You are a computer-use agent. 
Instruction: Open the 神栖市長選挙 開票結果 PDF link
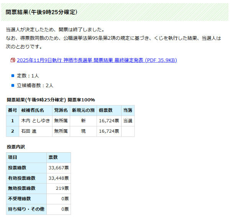click(97, 60)
